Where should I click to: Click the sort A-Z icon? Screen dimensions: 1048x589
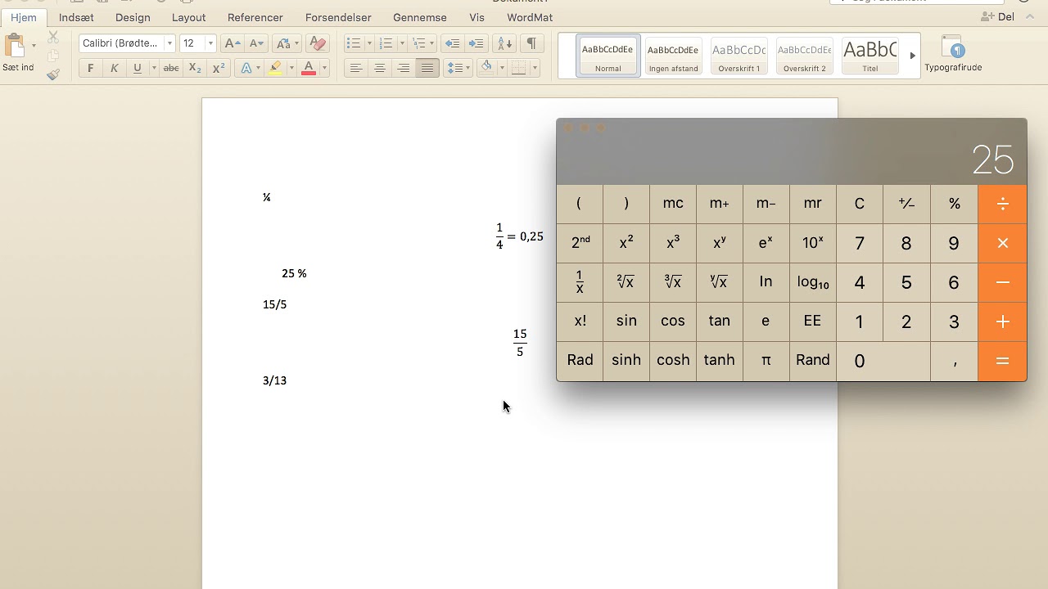pyautogui.click(x=505, y=43)
